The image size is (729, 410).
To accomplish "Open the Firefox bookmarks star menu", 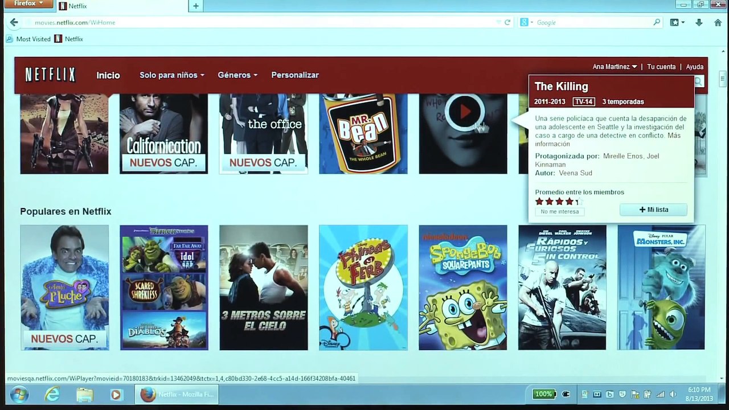I will (x=676, y=22).
